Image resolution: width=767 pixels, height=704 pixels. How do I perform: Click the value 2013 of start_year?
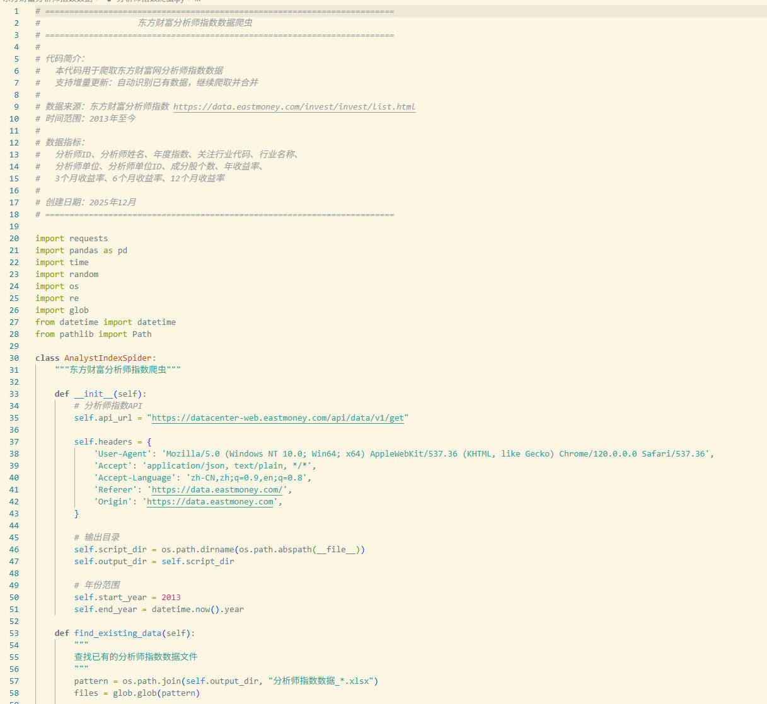pyautogui.click(x=171, y=597)
